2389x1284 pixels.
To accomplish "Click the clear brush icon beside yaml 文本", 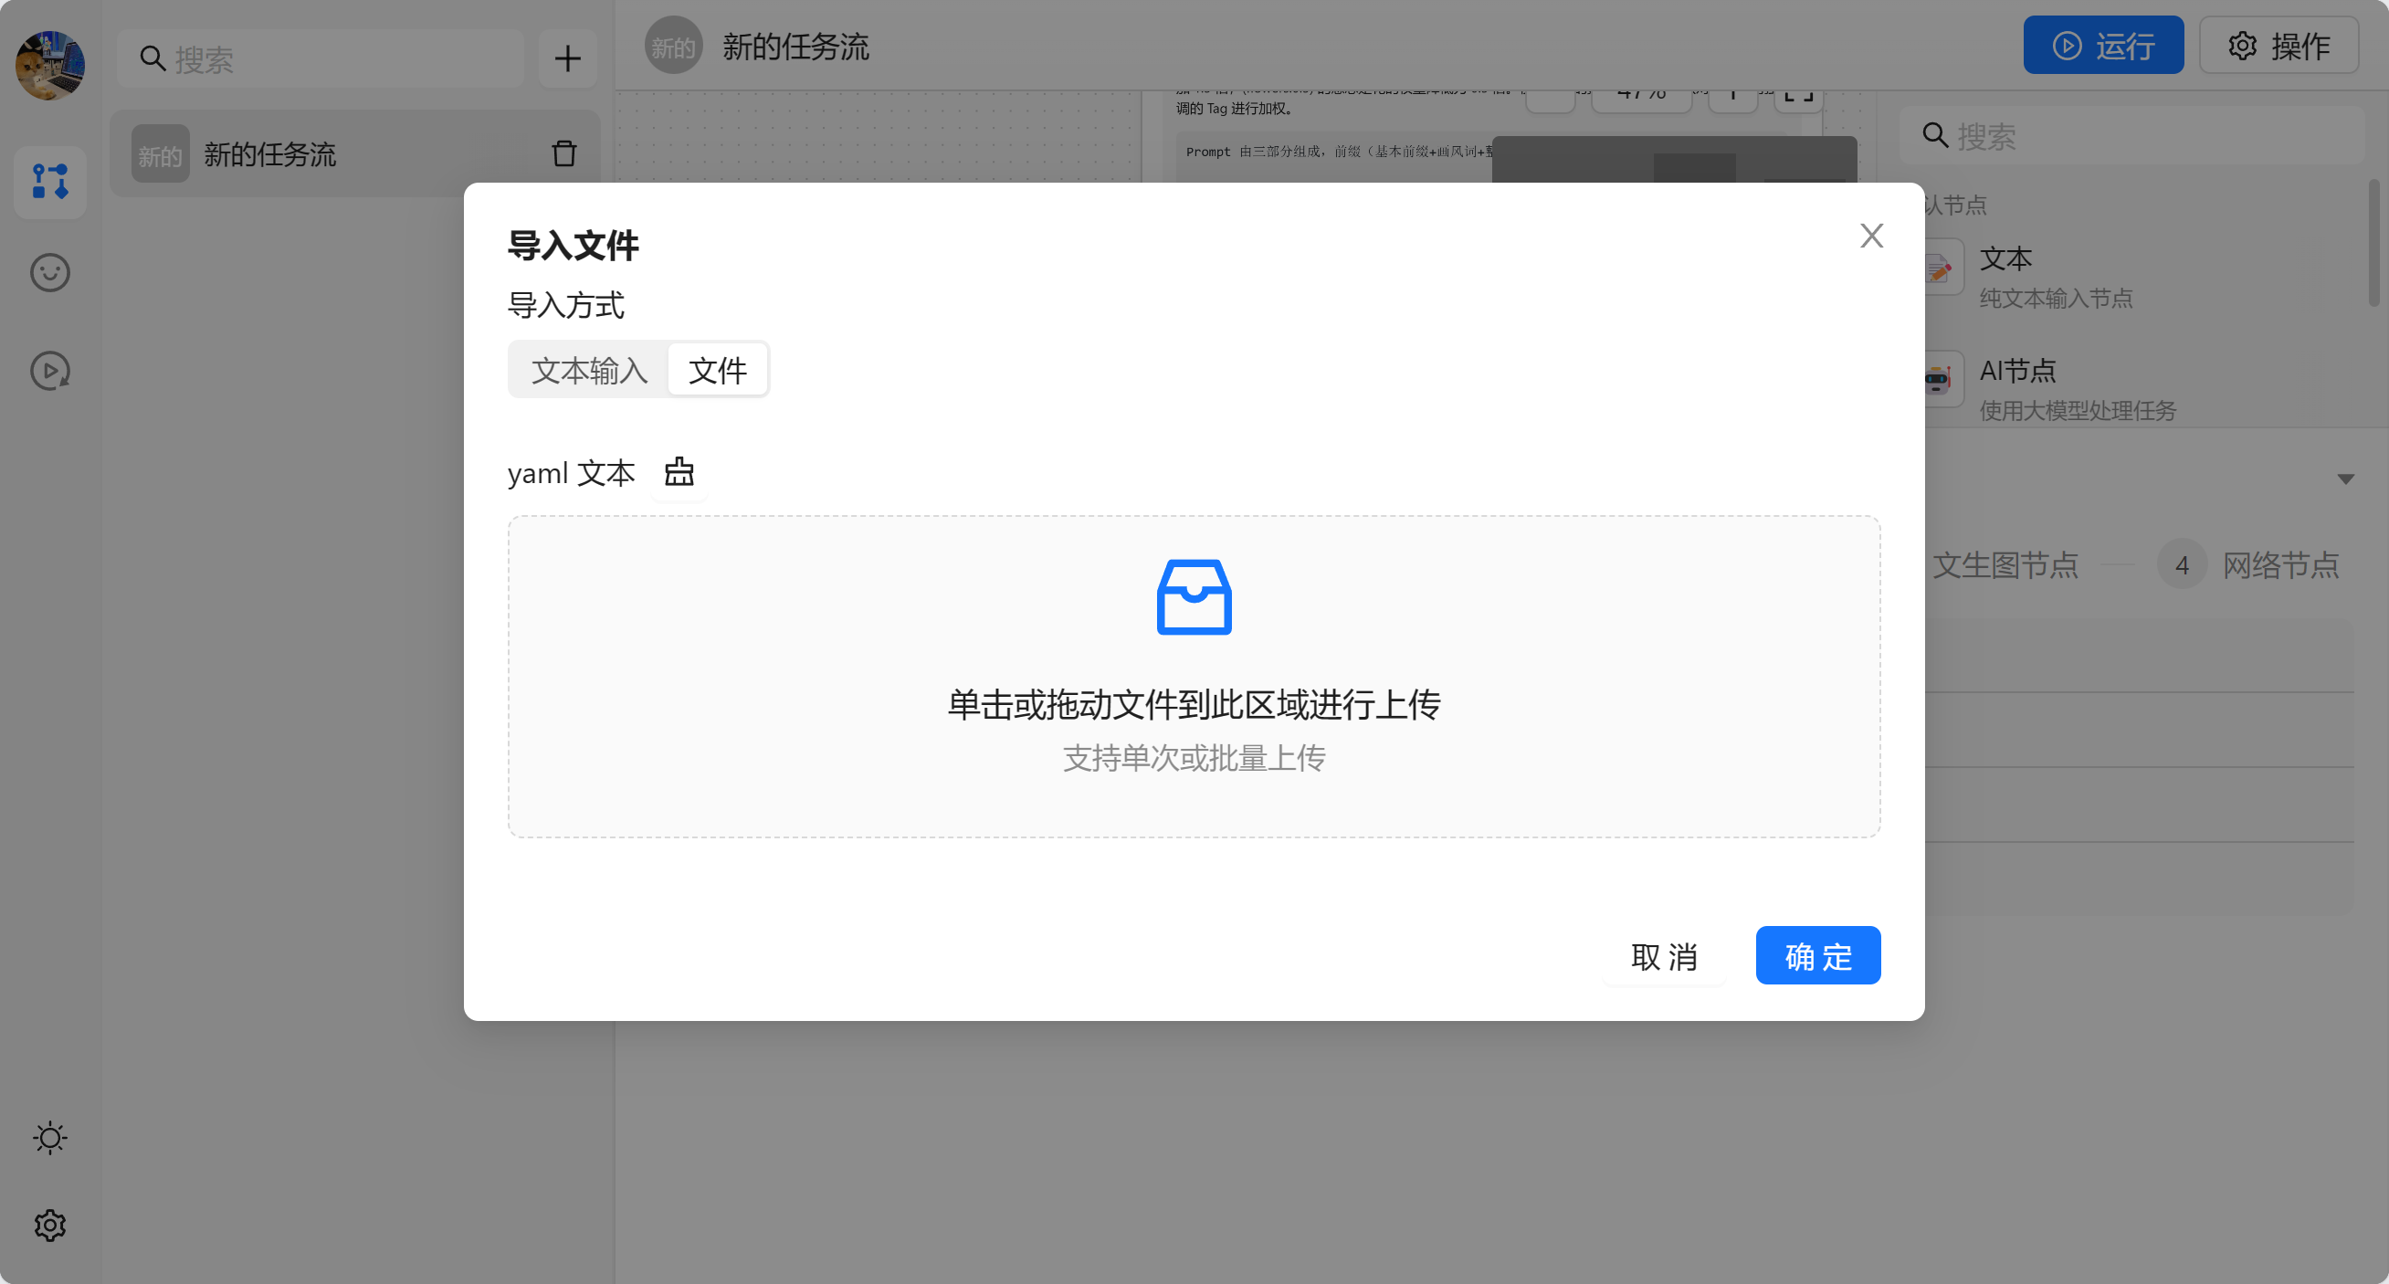I will (x=679, y=473).
